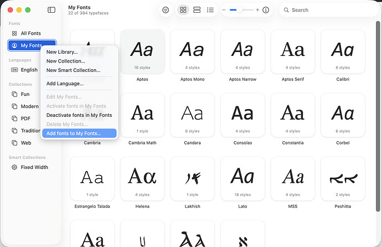Select the Aptos Mono font thumbnail
The width and height of the screenshot is (382, 247).
point(193,52)
